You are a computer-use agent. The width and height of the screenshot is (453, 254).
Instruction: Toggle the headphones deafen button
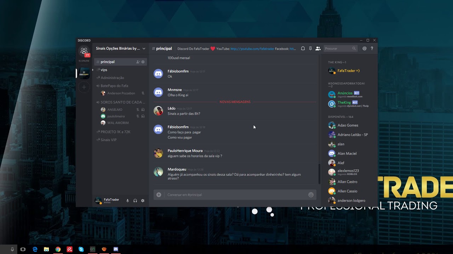click(x=135, y=200)
